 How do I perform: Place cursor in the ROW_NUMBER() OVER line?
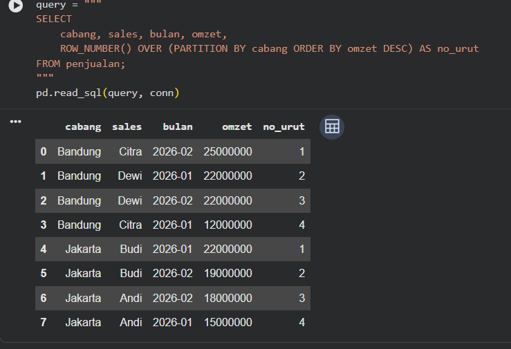coord(269,48)
